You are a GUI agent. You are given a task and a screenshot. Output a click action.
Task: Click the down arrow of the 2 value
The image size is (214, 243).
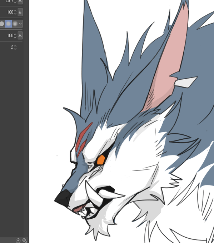15,49
